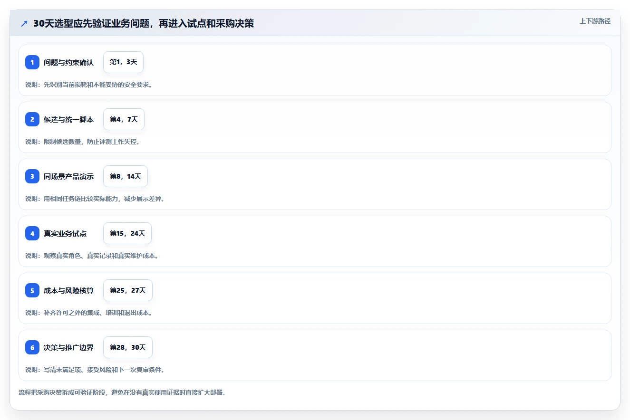Select step number badge 2
The width and height of the screenshot is (630, 420).
click(x=32, y=119)
